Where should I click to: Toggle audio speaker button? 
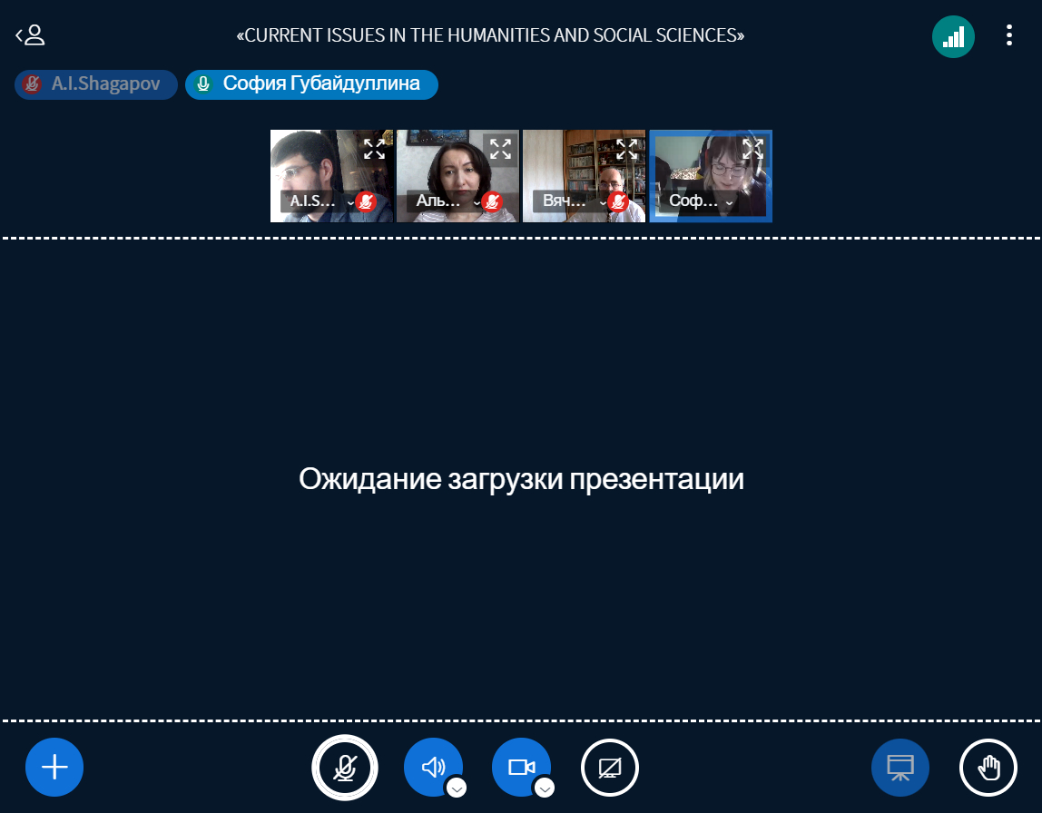pos(432,767)
